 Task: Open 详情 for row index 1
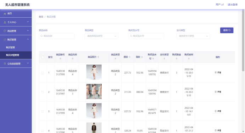point(218,72)
